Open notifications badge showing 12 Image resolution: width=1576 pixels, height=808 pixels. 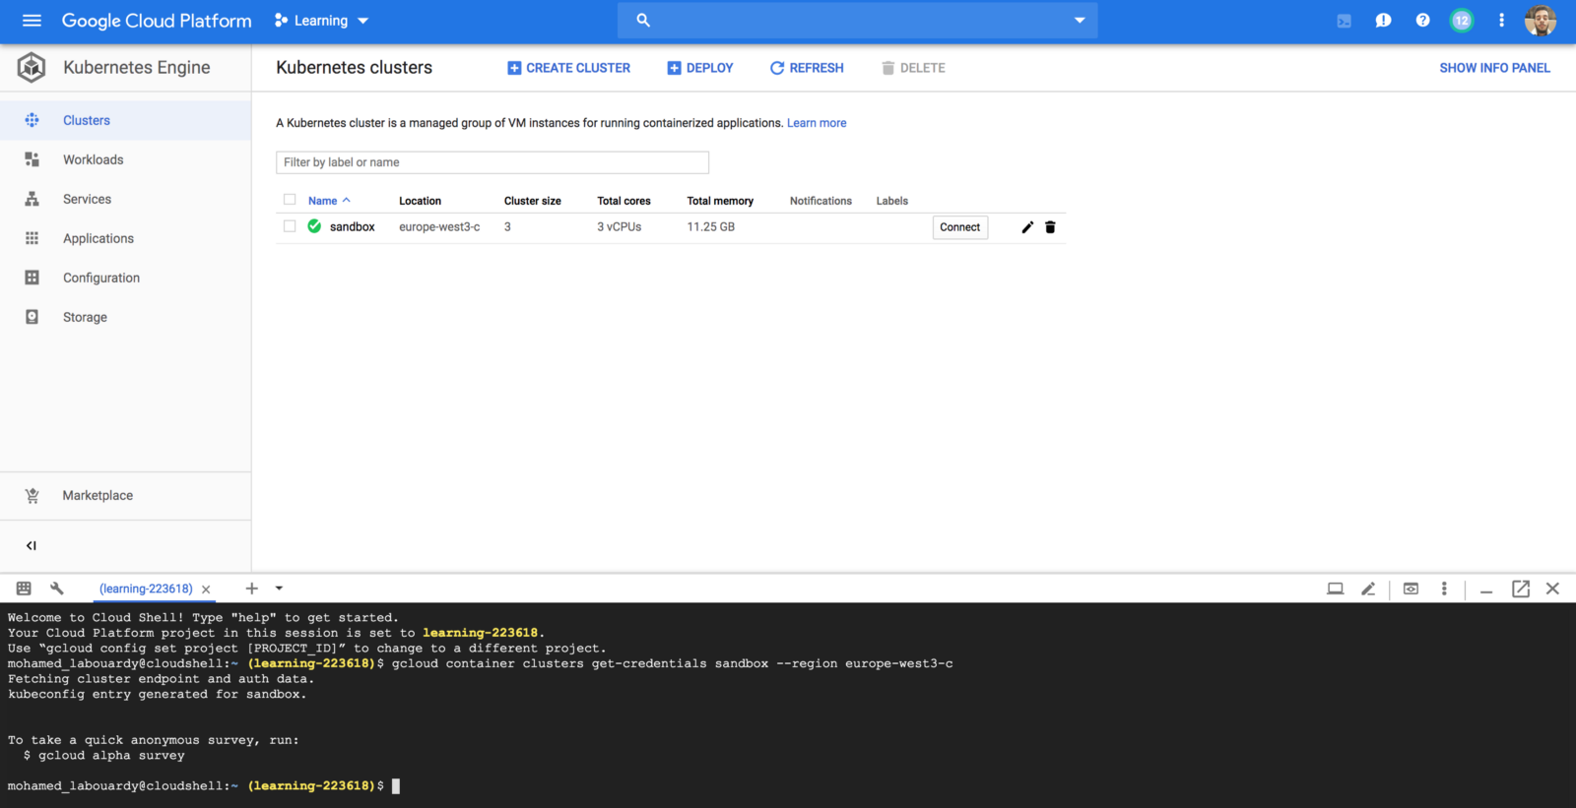1462,20
